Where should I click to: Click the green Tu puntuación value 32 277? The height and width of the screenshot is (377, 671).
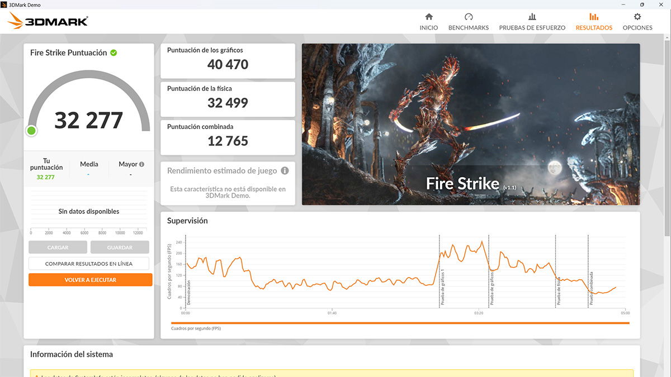46,177
